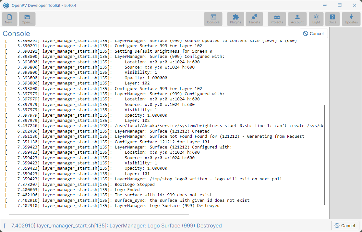
Task: Click Cancel in the bottom status bar
Action: 345,226
